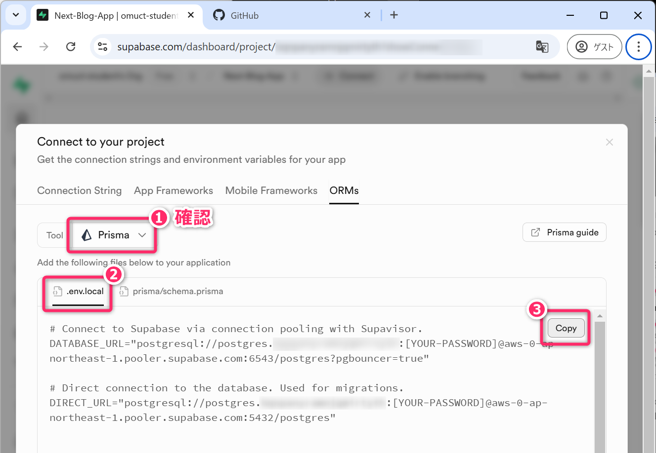Open a new tab with the plus icon

394,15
